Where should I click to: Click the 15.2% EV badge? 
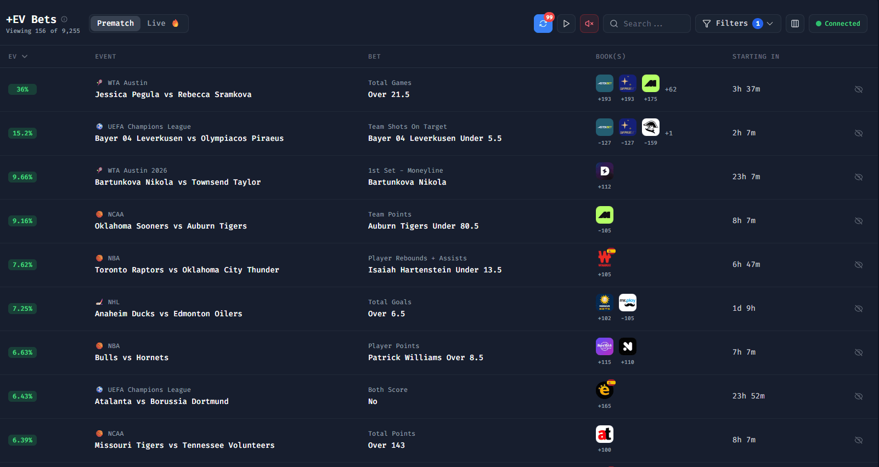[x=22, y=133]
